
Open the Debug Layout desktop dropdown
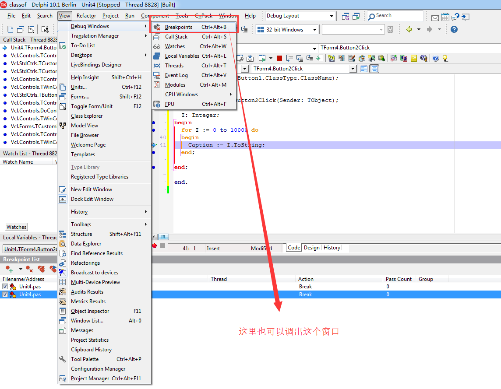332,16
